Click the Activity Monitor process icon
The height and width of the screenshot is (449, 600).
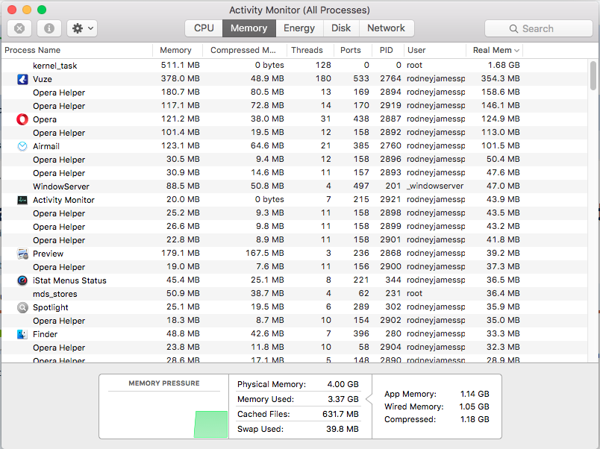click(22, 200)
